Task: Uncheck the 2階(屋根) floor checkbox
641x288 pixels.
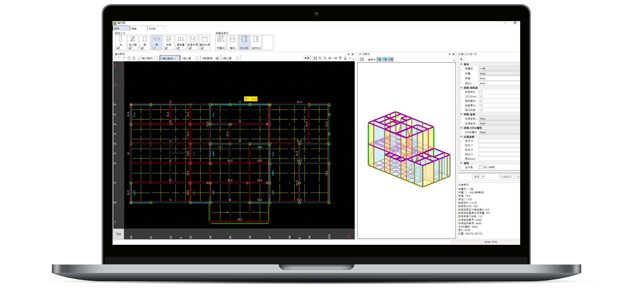Action: pos(217,58)
